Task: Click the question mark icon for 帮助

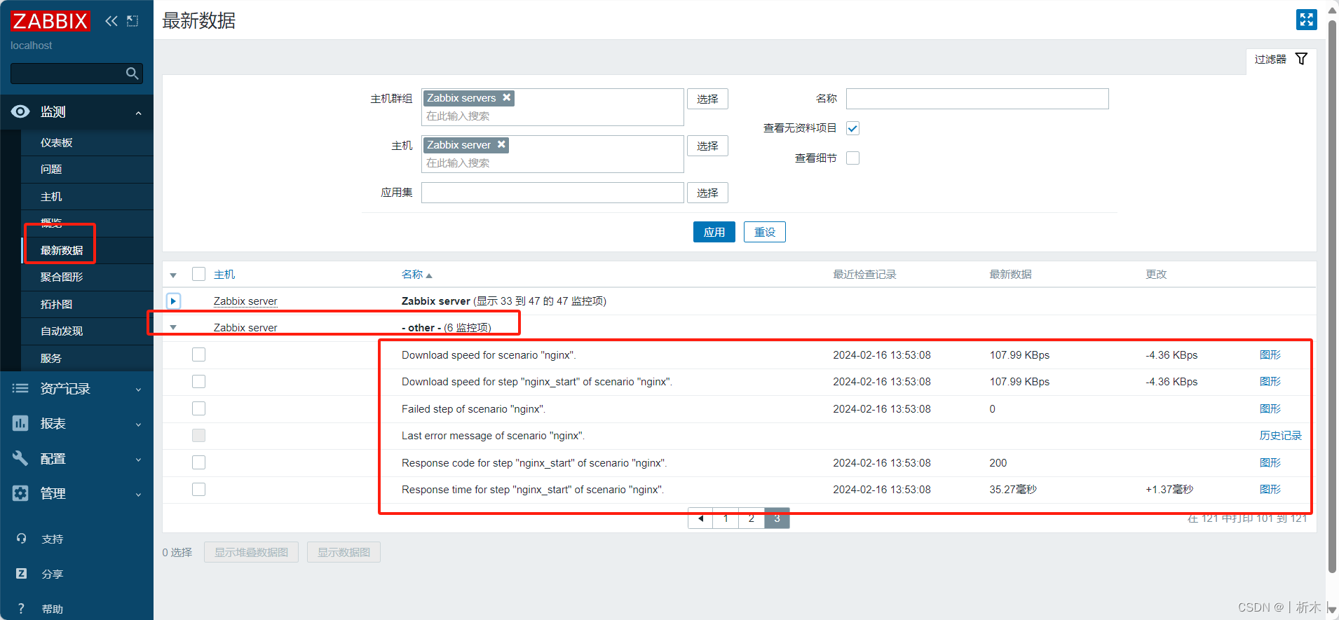Action: [x=21, y=609]
